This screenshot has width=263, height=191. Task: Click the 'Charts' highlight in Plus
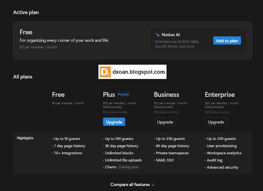111,167
